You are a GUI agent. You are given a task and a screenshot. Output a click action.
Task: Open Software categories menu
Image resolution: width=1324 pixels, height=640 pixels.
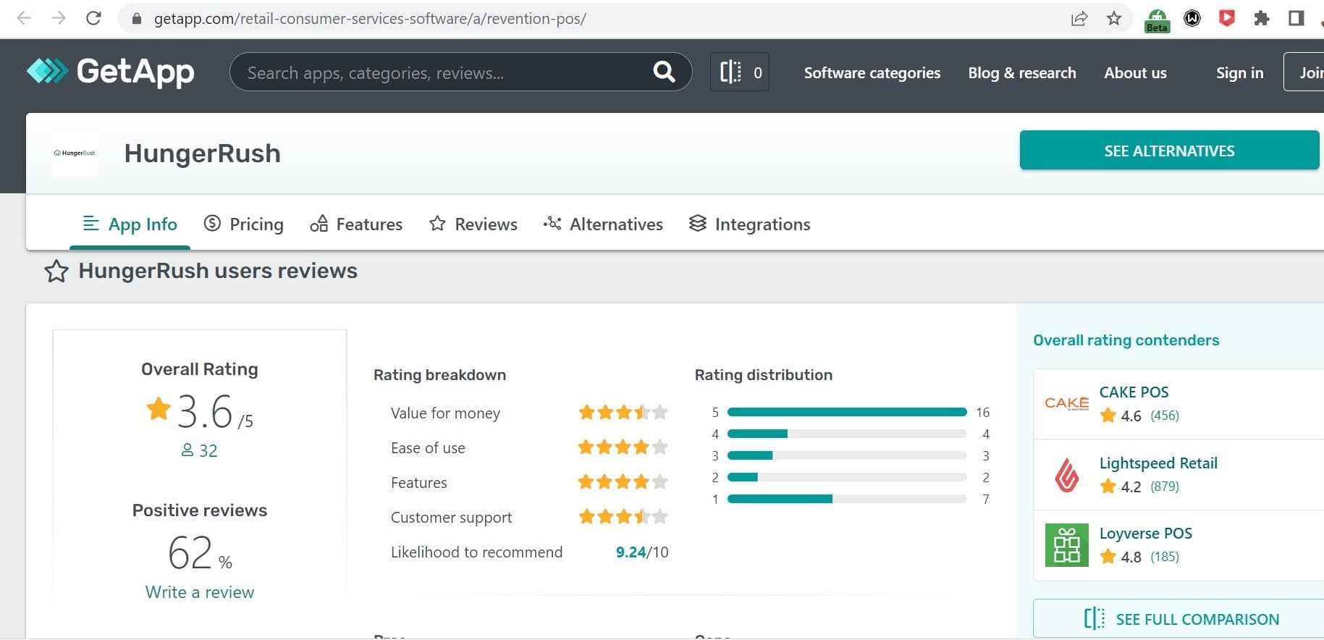pos(872,72)
